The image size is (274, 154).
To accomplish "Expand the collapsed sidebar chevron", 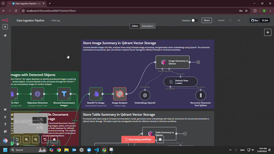I will (11, 82).
